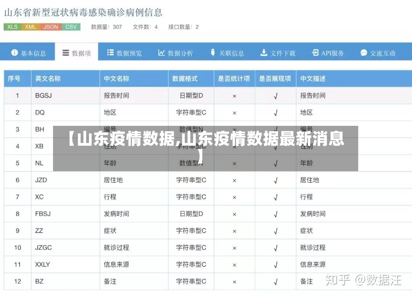The height and width of the screenshot is (297, 412).
Task: Click 发病时间 in 中文名称 column
Action: (x=116, y=214)
